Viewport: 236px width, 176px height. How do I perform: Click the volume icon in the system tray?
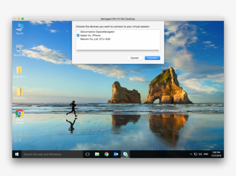point(200,154)
